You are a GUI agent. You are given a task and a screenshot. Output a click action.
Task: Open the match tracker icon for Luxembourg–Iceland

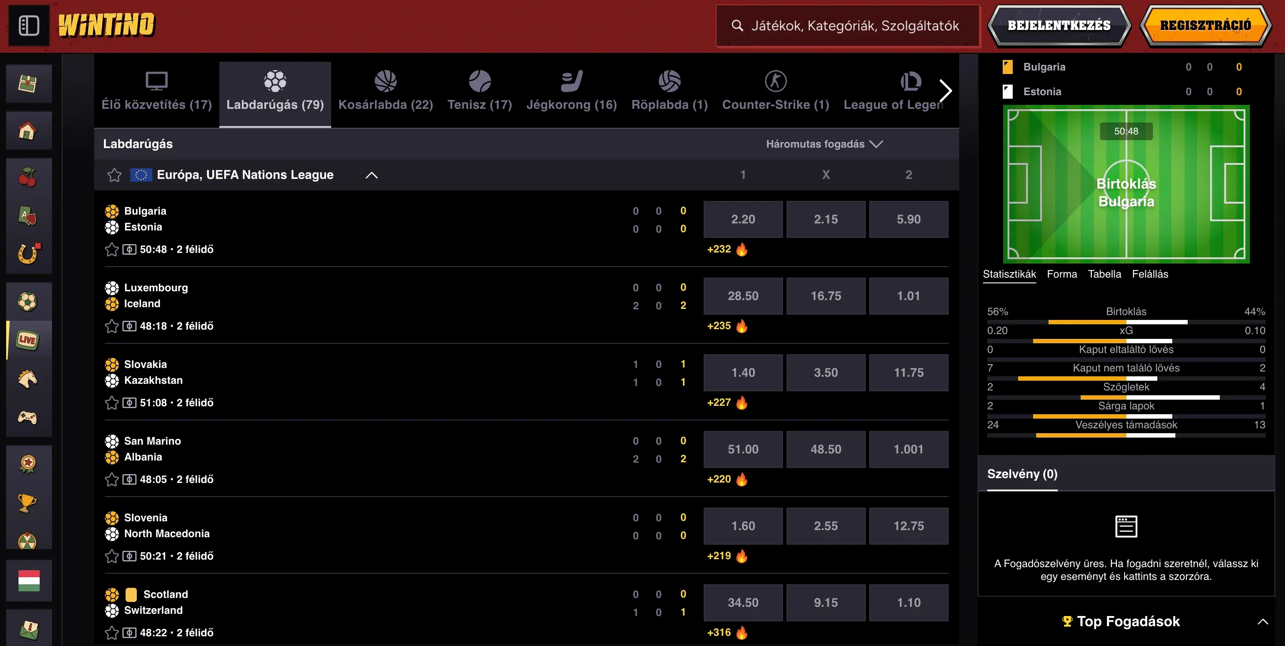click(x=129, y=326)
